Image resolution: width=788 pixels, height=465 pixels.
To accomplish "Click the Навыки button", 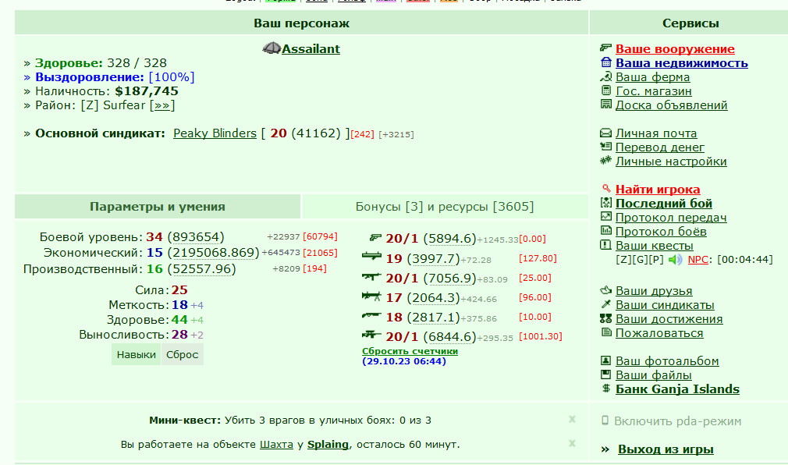I will [x=137, y=354].
